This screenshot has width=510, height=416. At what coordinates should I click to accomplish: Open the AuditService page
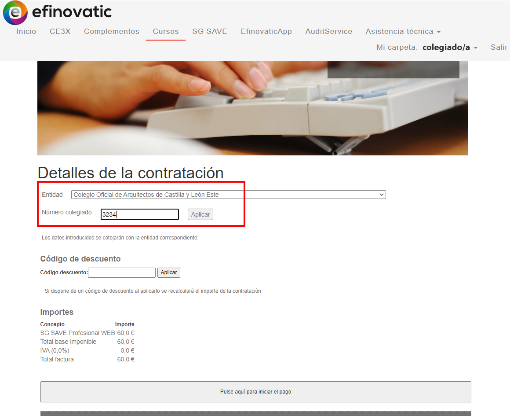[328, 31]
